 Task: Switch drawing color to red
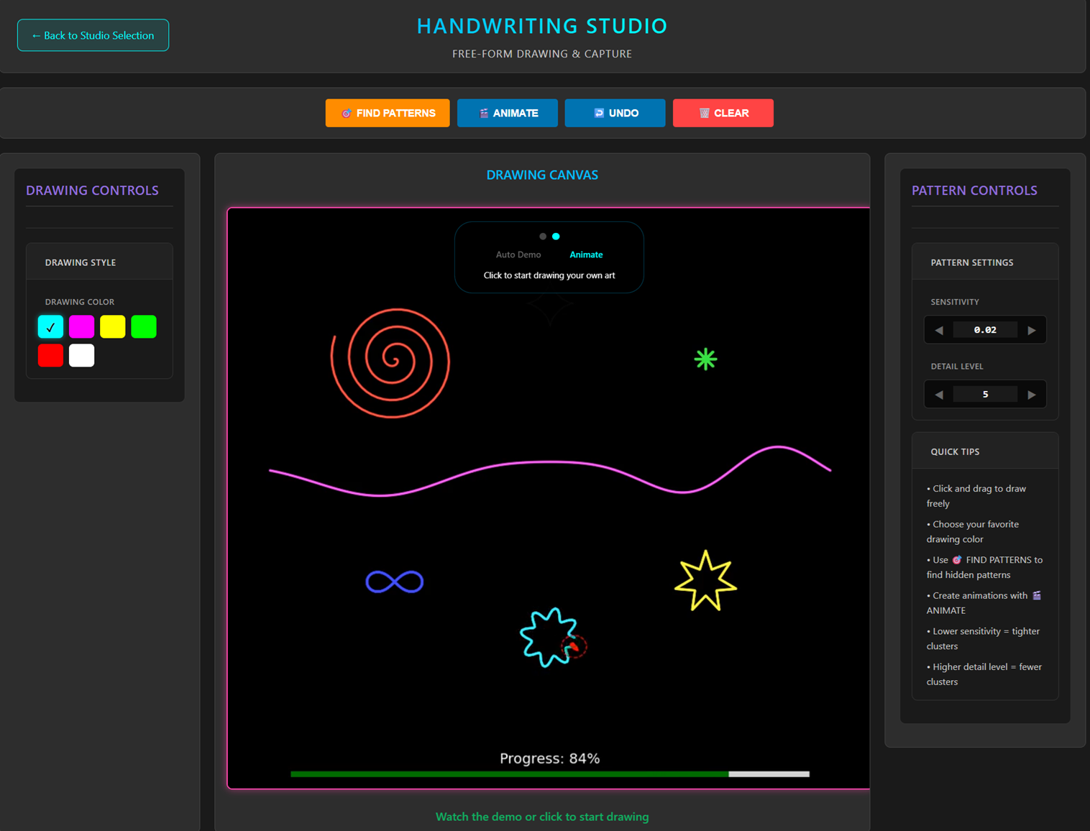50,356
